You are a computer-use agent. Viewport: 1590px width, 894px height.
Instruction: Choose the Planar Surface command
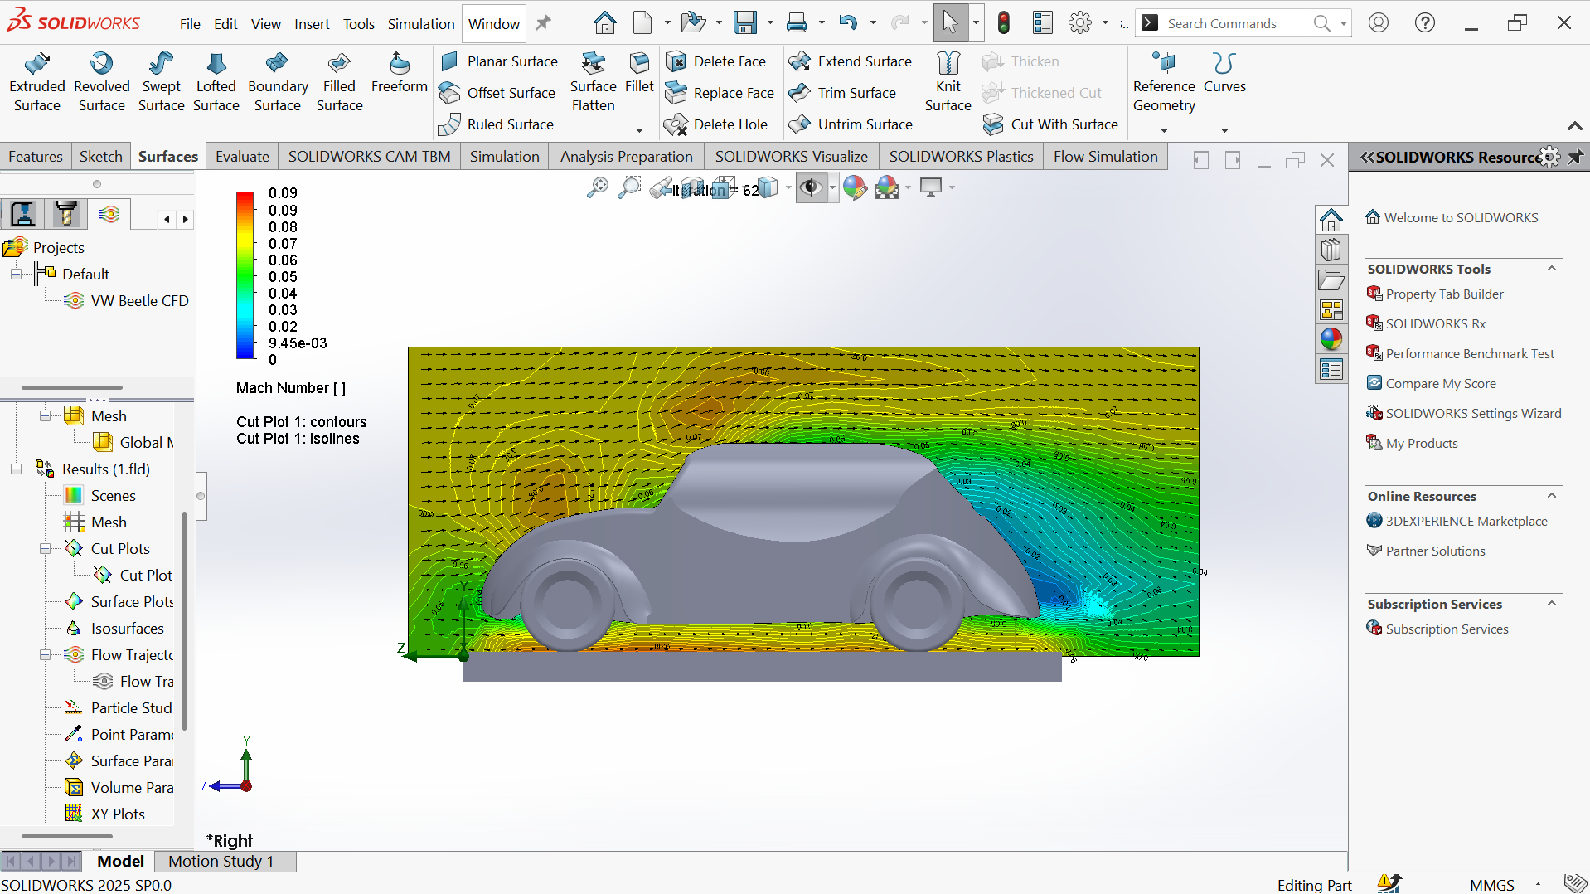point(499,61)
